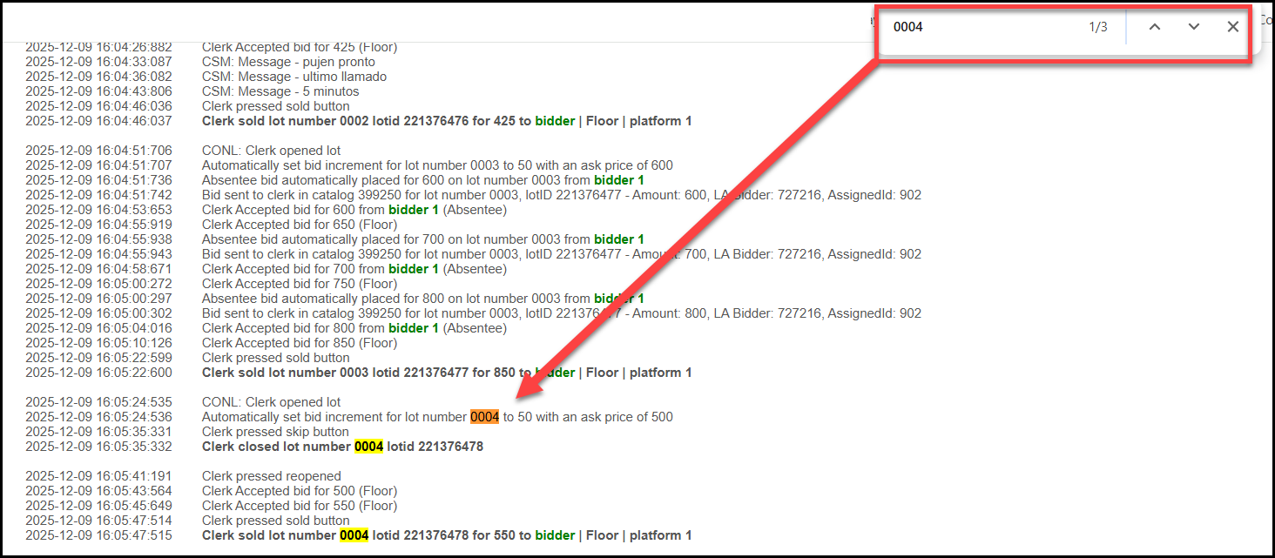The width and height of the screenshot is (1275, 558).
Task: Click 'Clerk Accepted bid for 550 (Floor)'
Action: [x=300, y=506]
